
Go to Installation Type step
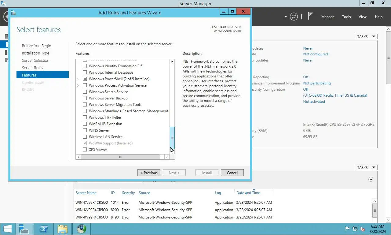(35, 53)
